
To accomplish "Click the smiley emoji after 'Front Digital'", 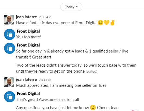I will point(101,23).
